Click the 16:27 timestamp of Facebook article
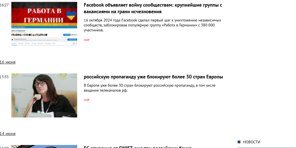Viewport: 296px width, 148px height. click(x=4, y=5)
